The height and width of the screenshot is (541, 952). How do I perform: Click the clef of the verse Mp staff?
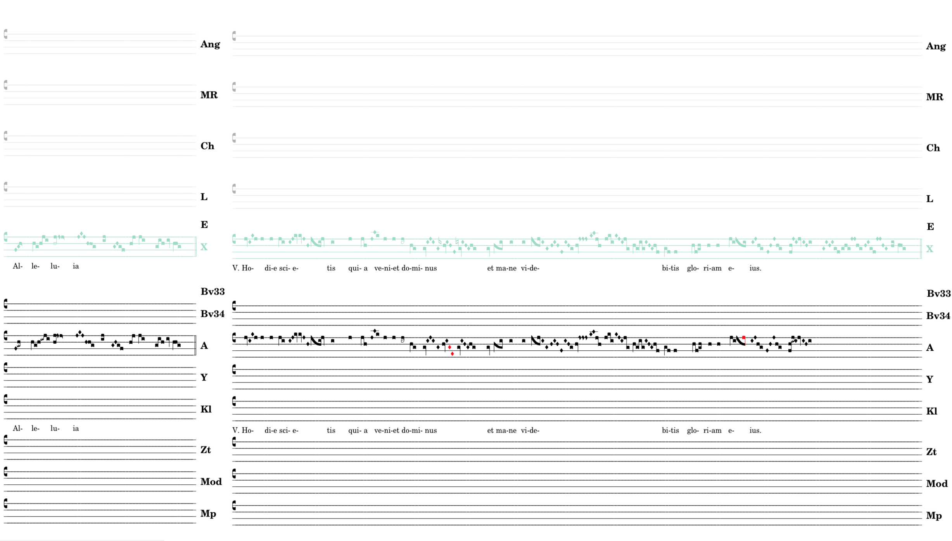[234, 505]
